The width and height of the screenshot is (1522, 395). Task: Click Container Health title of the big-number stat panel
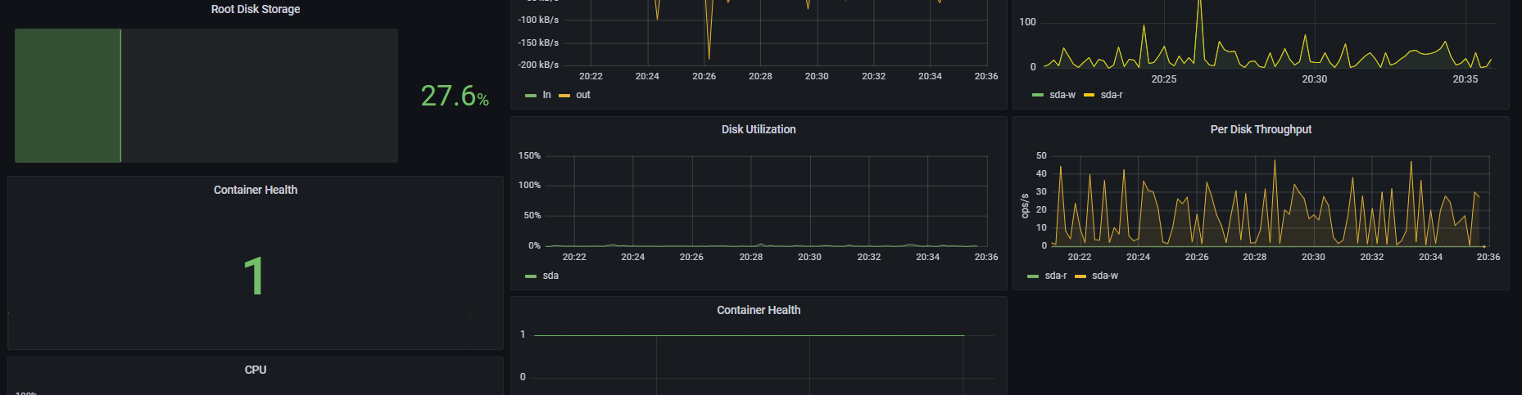point(256,190)
